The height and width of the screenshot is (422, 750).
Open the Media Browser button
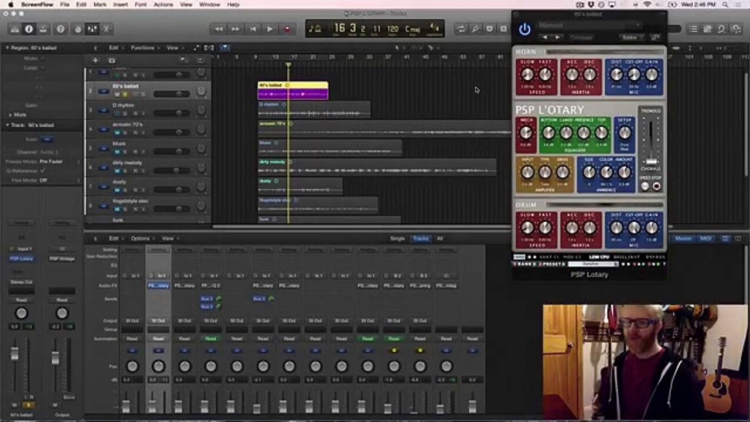(735, 29)
